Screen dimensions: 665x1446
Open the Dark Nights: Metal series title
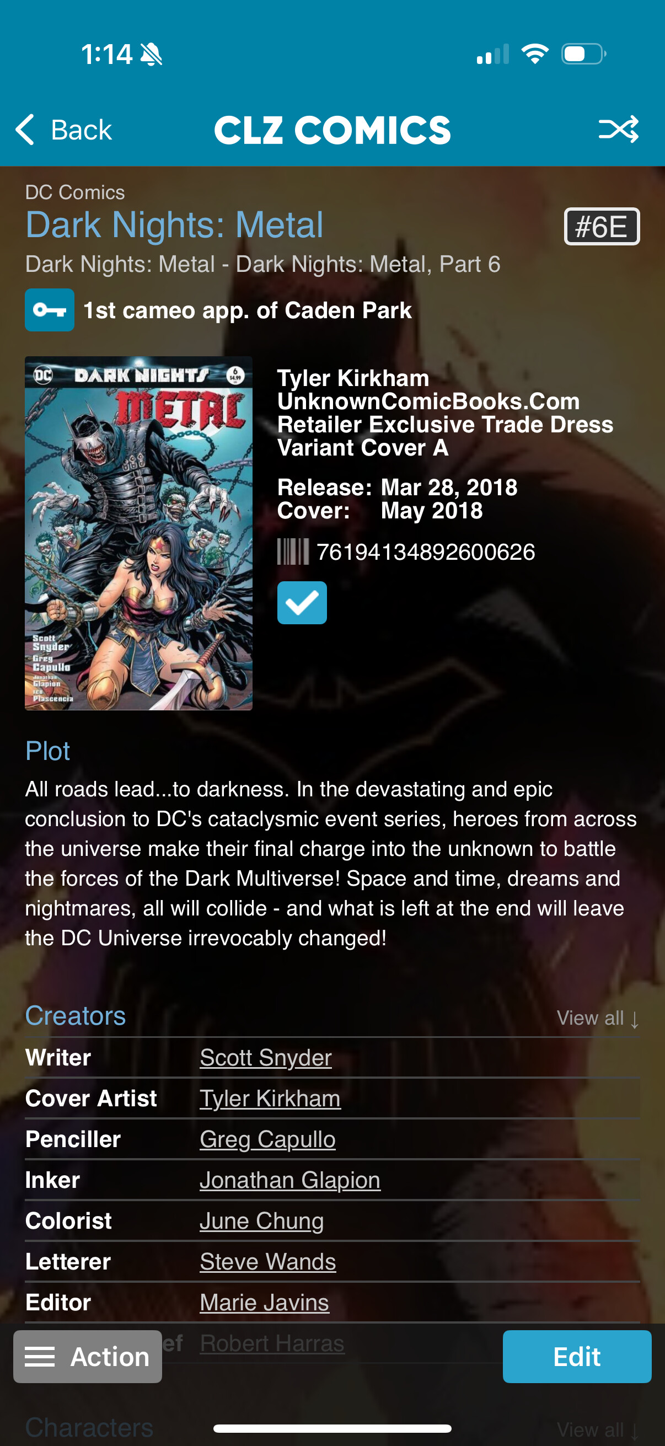(175, 224)
